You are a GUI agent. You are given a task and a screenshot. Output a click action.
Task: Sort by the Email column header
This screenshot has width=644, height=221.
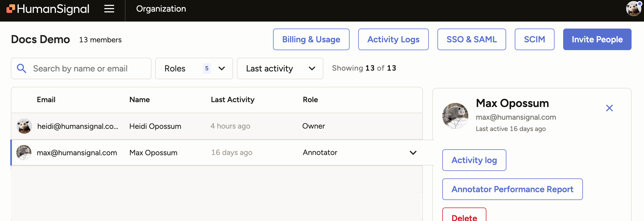coord(46,99)
